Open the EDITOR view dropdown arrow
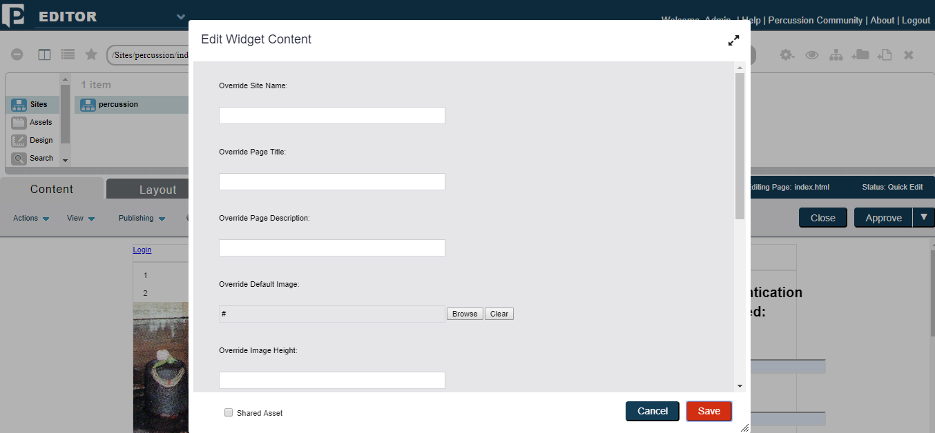The image size is (935, 433). coord(181,17)
